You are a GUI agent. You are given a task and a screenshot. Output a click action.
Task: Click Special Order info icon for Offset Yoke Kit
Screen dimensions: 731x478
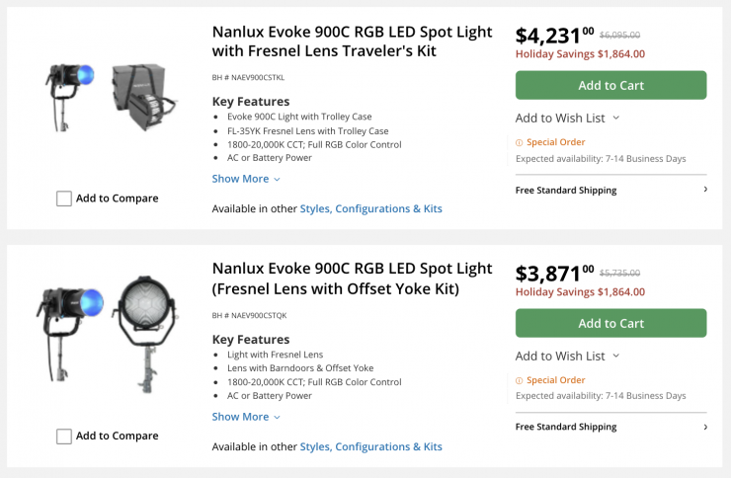point(520,380)
